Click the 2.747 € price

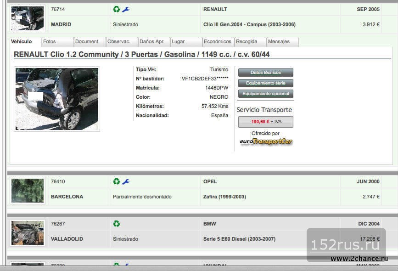coord(371,197)
